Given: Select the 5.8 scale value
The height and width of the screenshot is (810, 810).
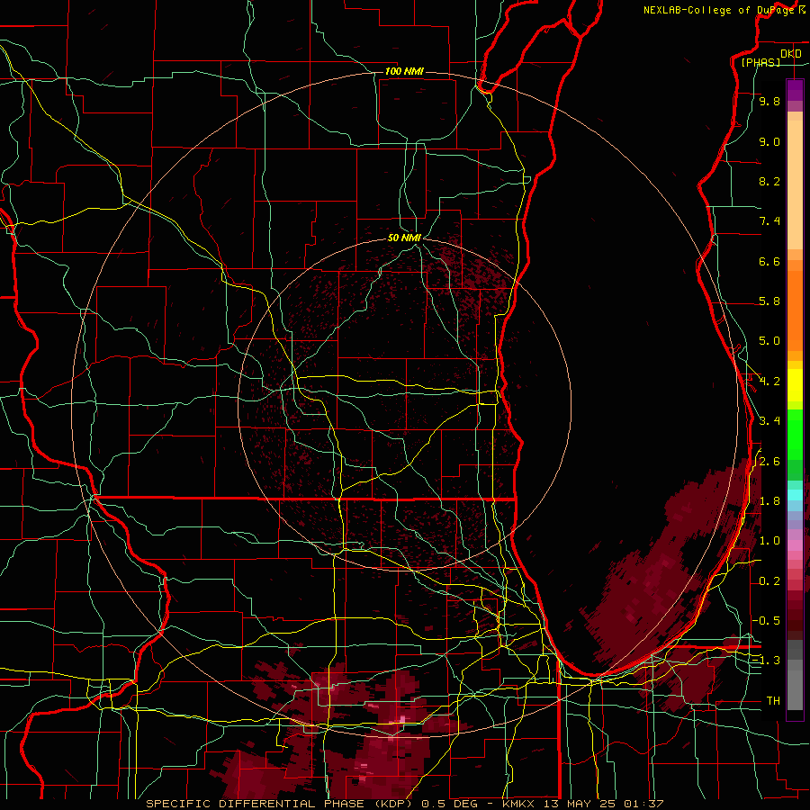Looking at the screenshot, I should pos(769,301).
